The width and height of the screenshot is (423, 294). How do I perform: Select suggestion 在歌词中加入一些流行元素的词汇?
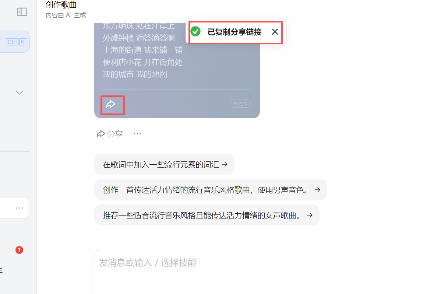tap(164, 164)
